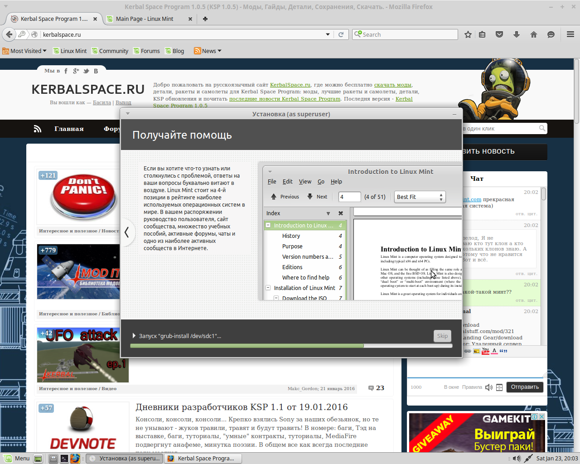Open chat in window via В окне
The width and height of the screenshot is (580, 464).
tap(451, 387)
